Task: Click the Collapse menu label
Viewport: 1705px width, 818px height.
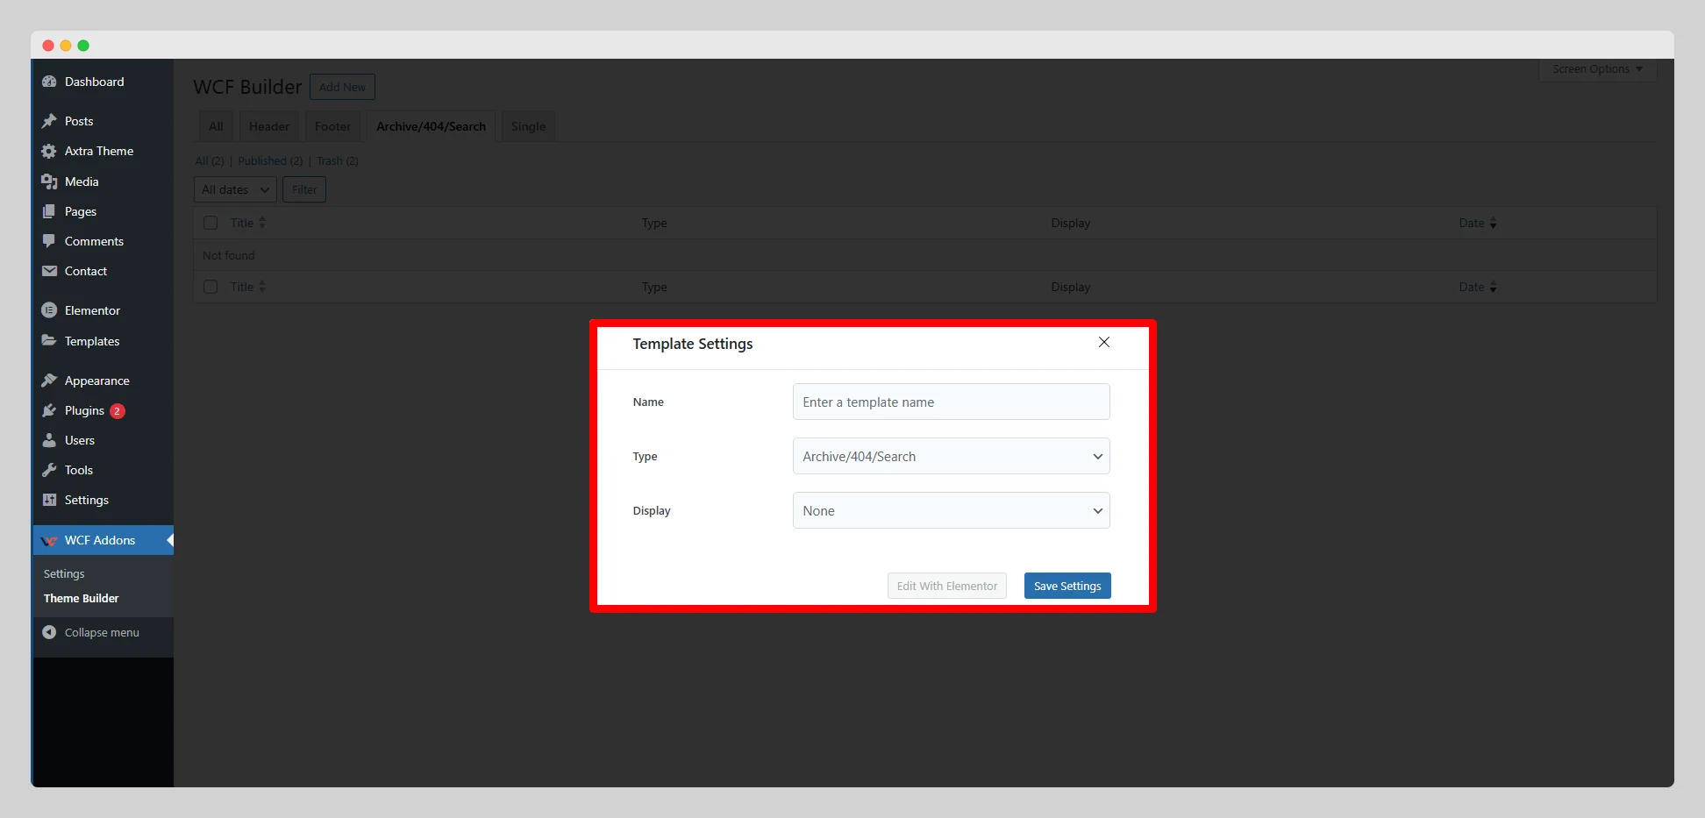Action: (x=102, y=632)
